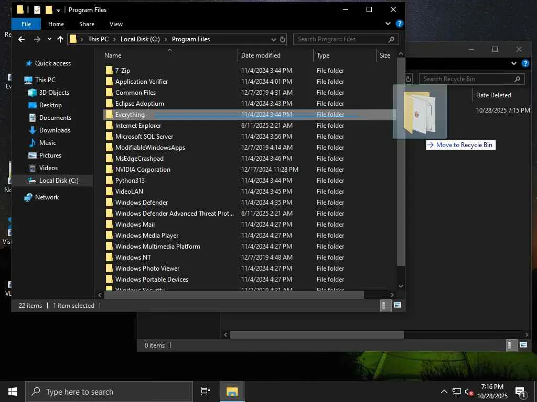Image resolution: width=537 pixels, height=402 pixels.
Task: Select the Windows Media Player folder
Action: [x=147, y=236]
